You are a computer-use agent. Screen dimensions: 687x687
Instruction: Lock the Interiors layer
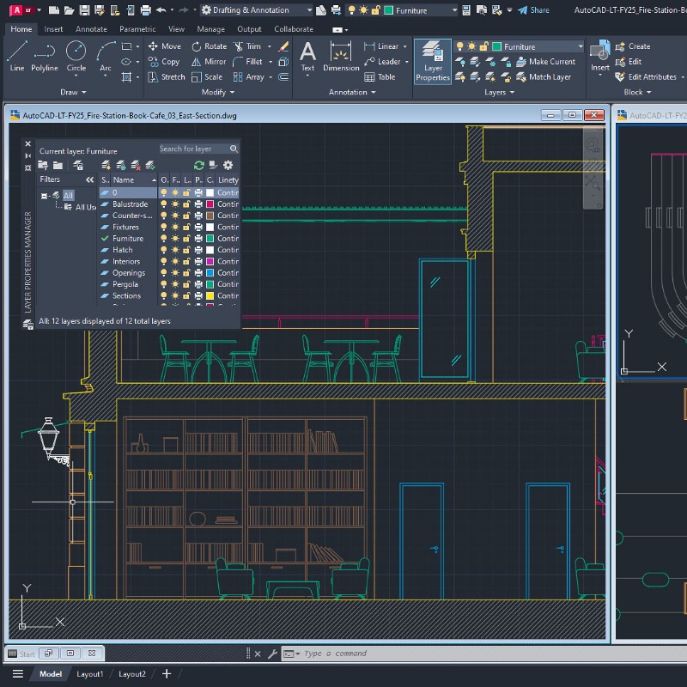[x=186, y=261]
